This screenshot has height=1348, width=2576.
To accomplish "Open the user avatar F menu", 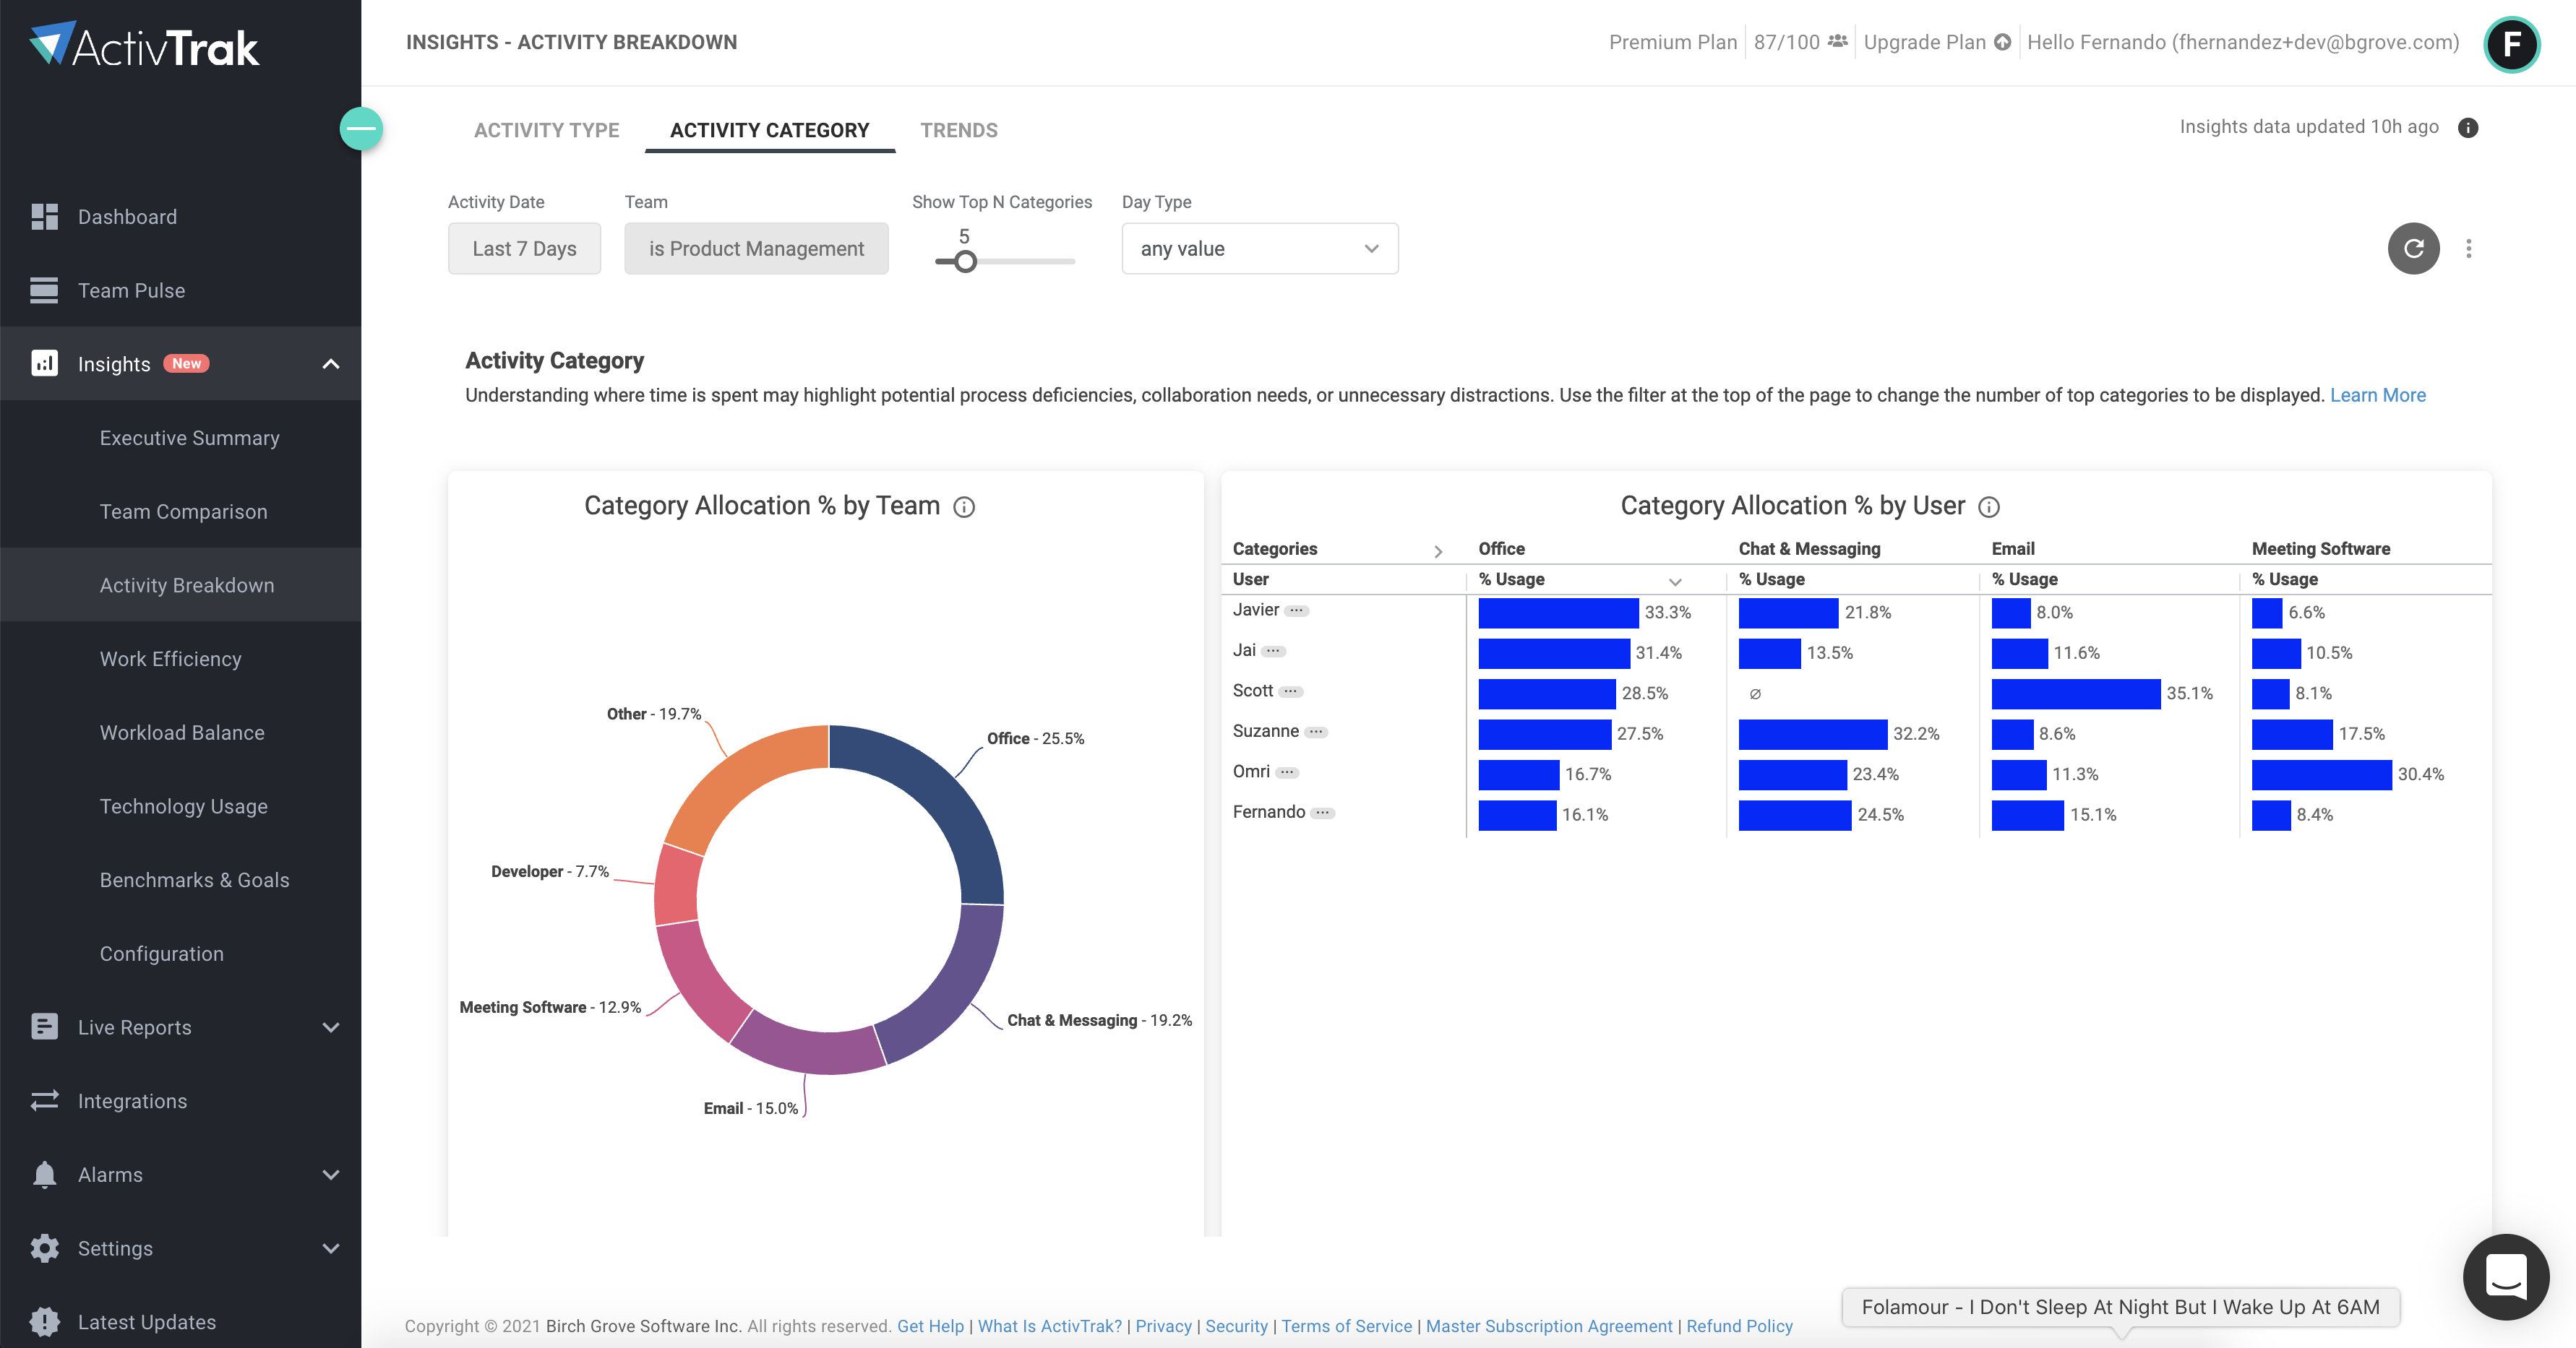I will 2511,44.
